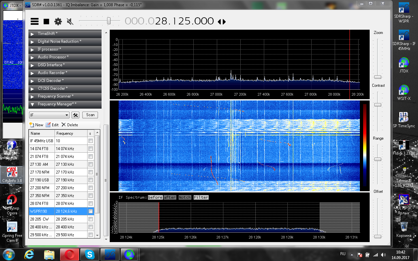Select the 'after' IF Spectrum option
This screenshot has width=418, height=261.
coord(170,197)
